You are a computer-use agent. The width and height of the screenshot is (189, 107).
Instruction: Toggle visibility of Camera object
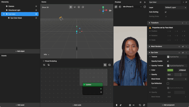click(x=36, y=6)
